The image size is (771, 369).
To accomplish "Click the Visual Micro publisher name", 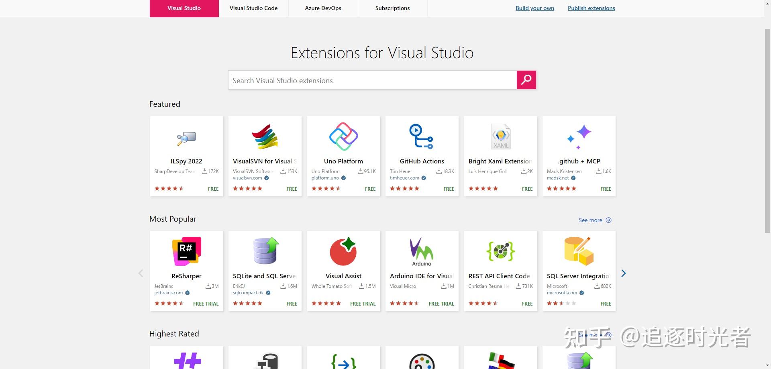I will [403, 286].
